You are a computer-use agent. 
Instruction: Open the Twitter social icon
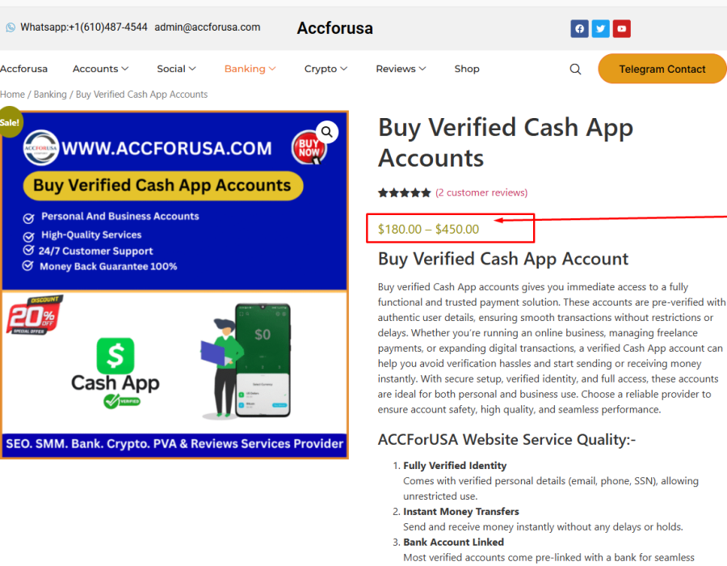(x=600, y=29)
